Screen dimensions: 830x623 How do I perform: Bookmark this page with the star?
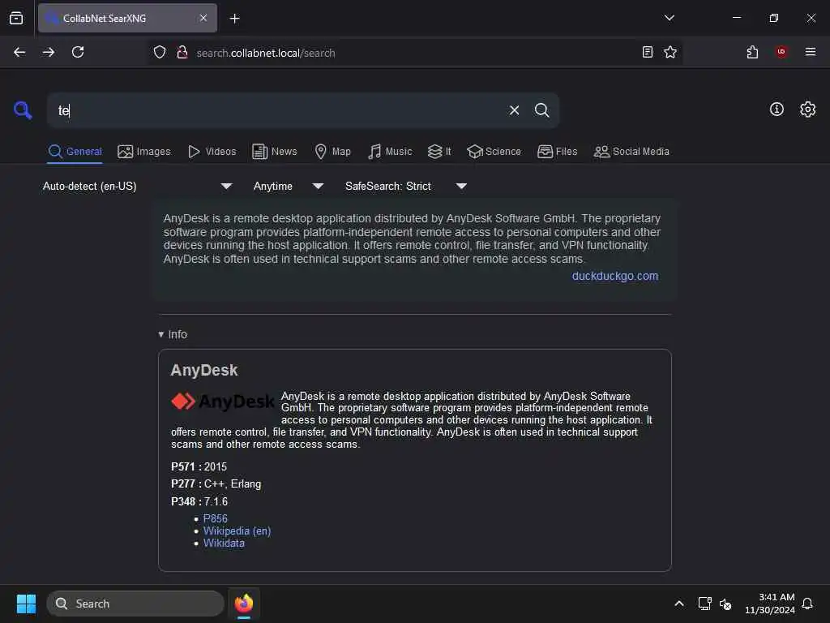pos(670,52)
